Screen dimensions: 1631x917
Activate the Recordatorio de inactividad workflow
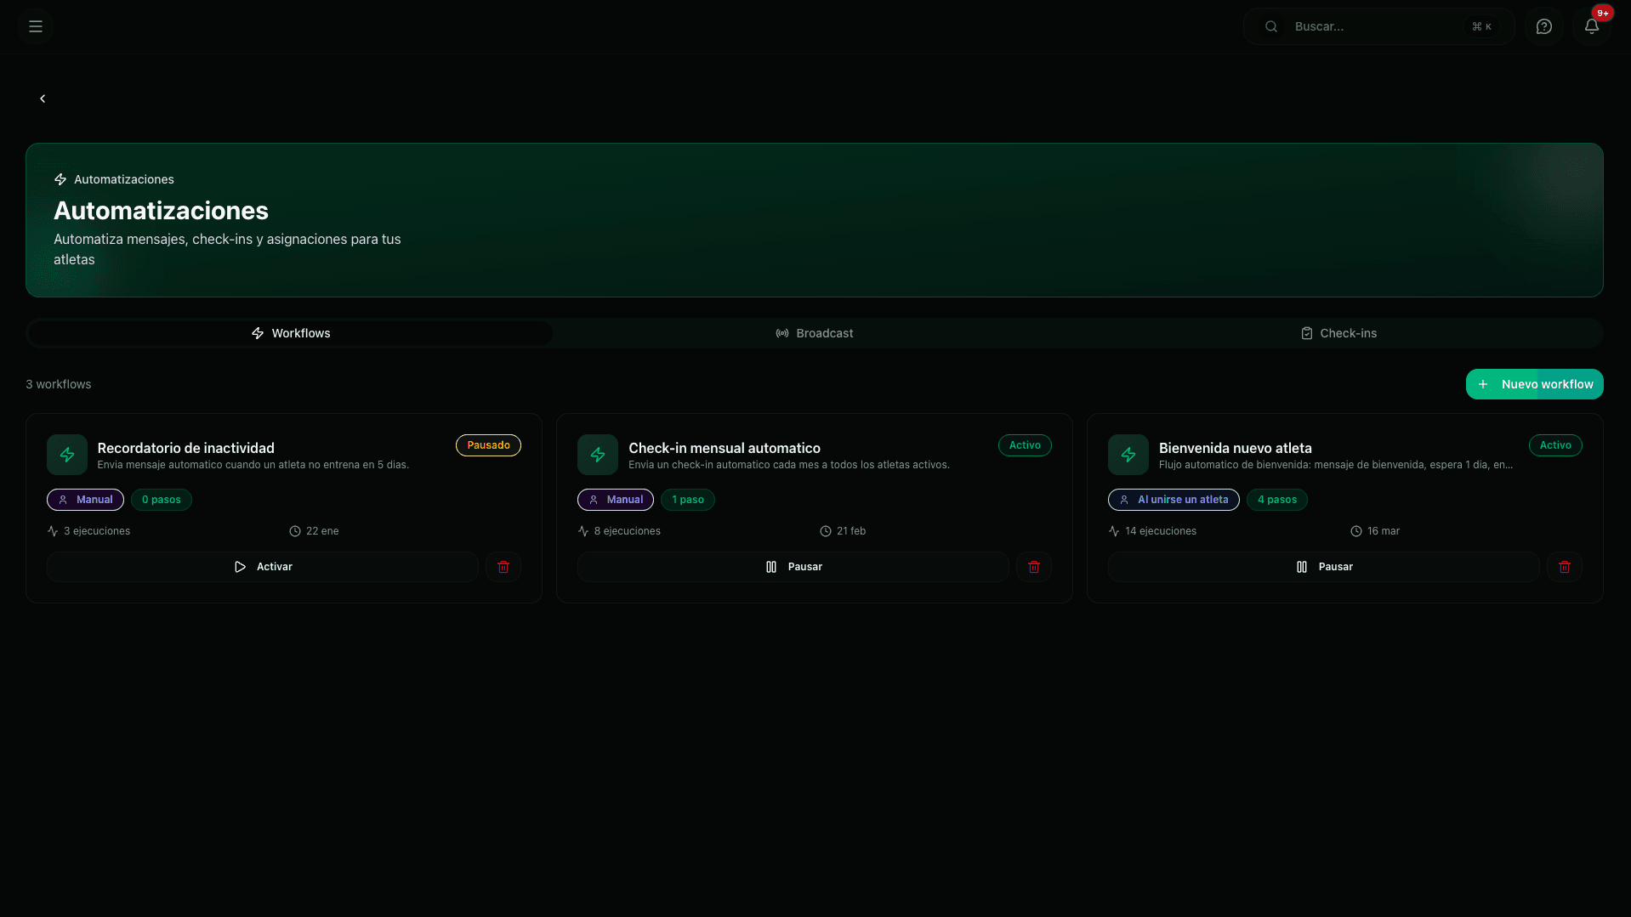click(x=262, y=566)
